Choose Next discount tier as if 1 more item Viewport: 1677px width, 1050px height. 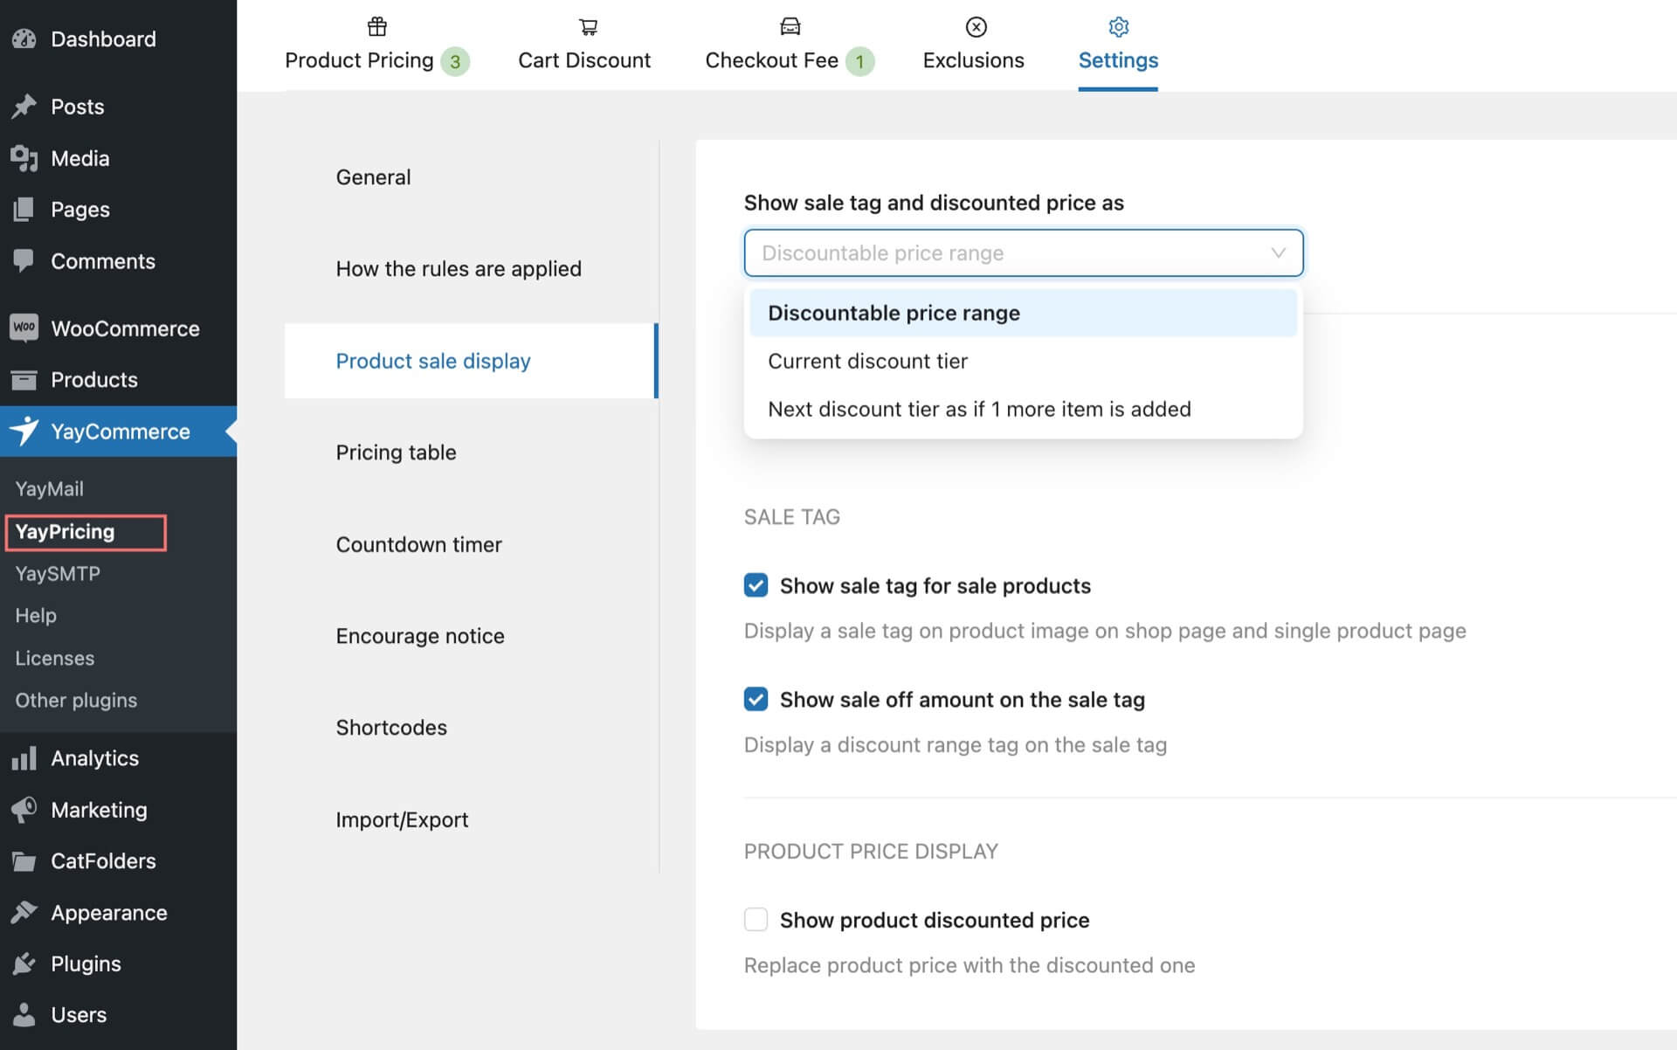(x=979, y=409)
